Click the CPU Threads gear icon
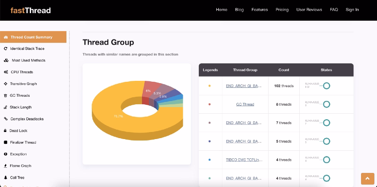The image size is (377, 187). (6, 72)
